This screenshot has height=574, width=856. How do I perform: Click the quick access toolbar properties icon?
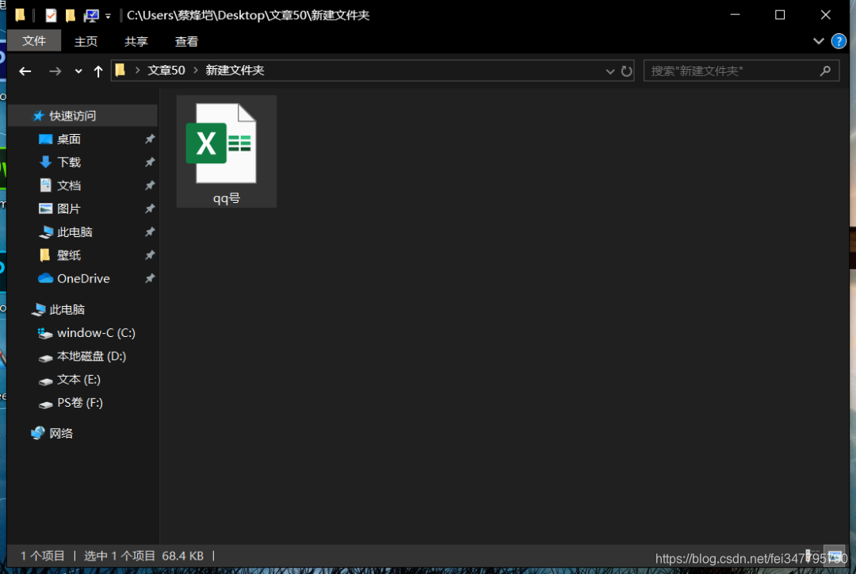click(x=51, y=15)
